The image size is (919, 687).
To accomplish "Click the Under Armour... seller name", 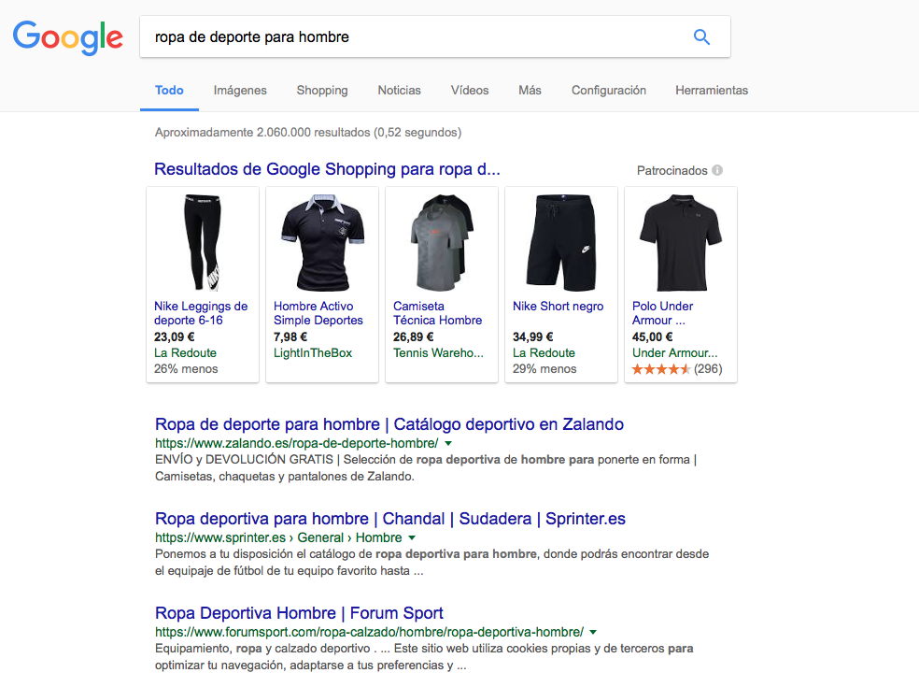I will (x=674, y=353).
